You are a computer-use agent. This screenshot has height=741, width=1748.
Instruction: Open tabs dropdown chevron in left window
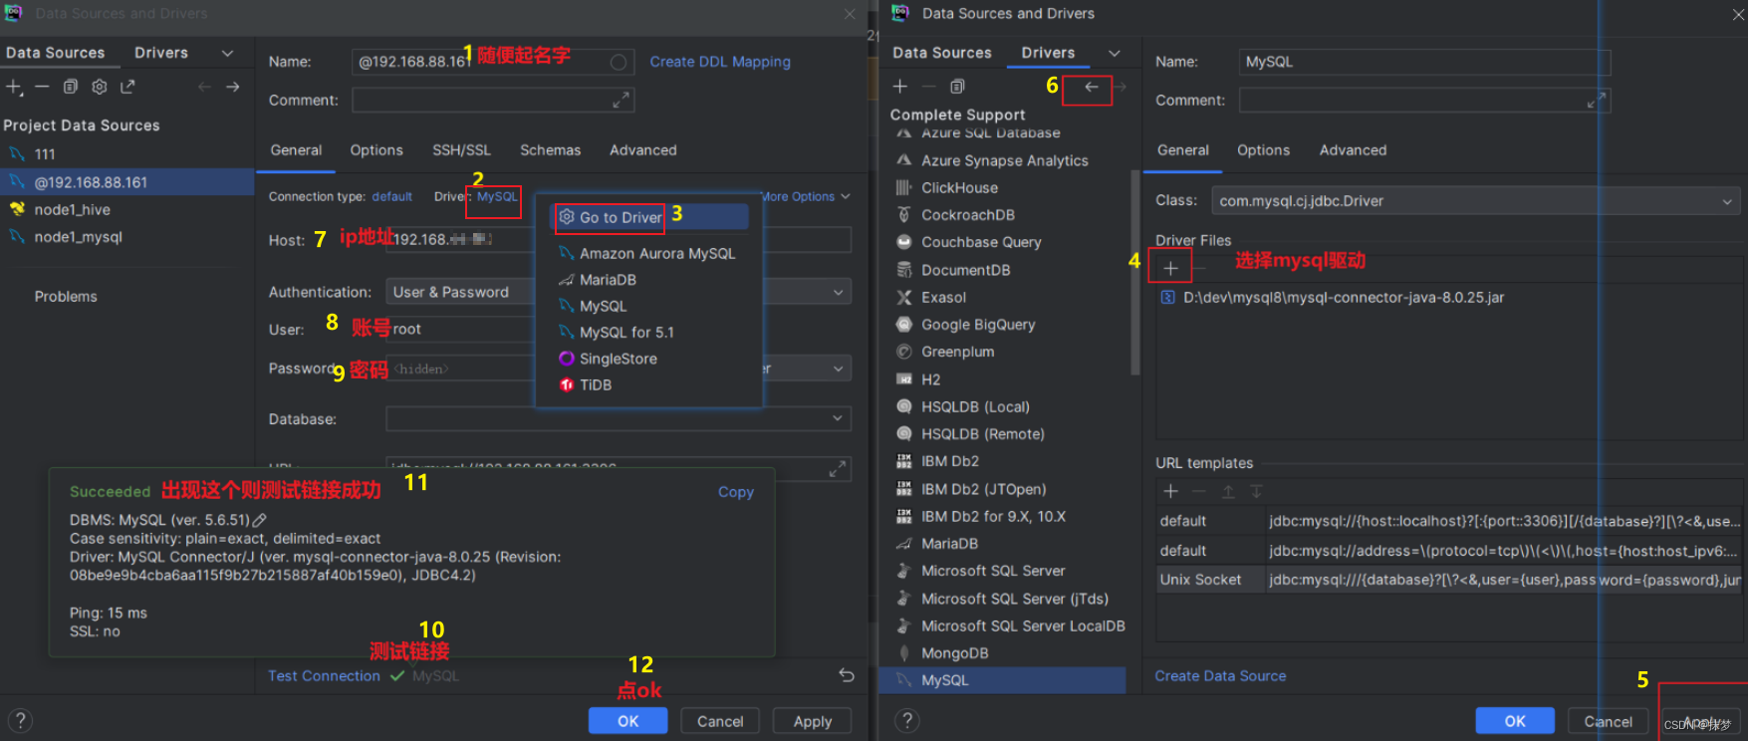[x=227, y=53]
